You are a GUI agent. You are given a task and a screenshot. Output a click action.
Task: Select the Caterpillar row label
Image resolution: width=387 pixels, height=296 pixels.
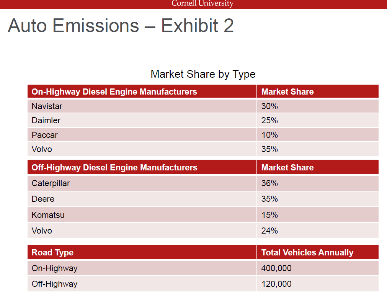click(x=51, y=183)
